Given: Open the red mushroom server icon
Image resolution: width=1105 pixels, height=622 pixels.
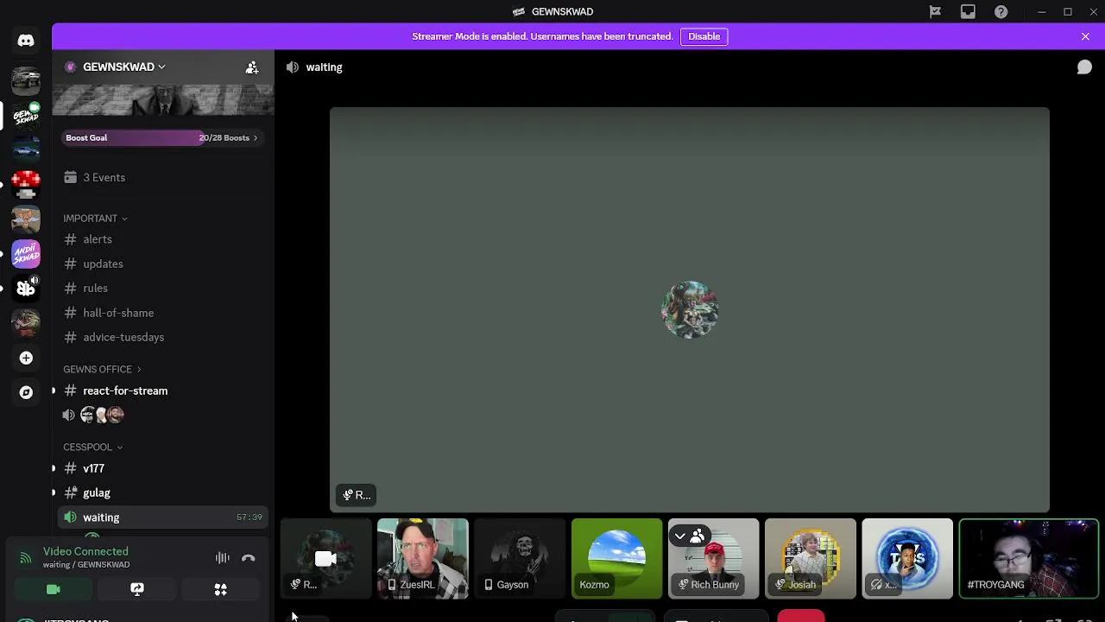Looking at the screenshot, I should click(x=26, y=185).
